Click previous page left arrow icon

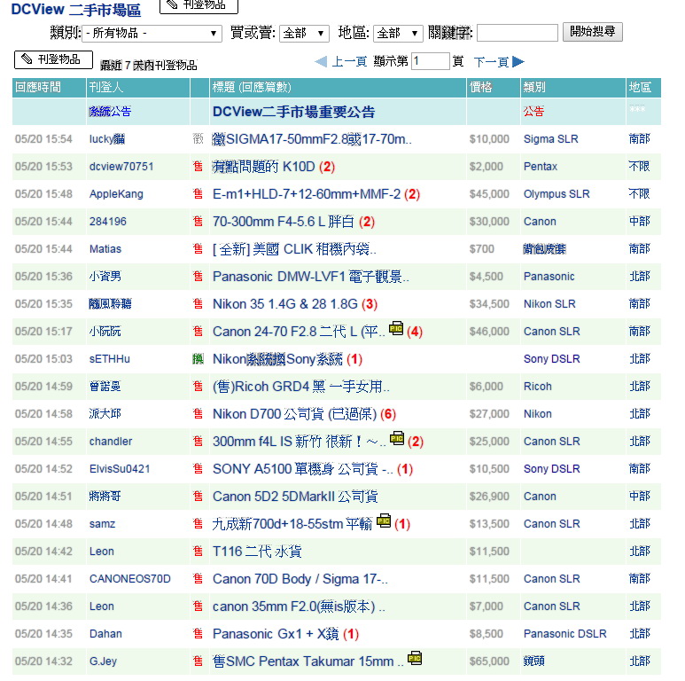coord(321,62)
